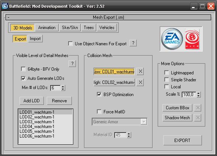Click the Min # of LODs value field
This screenshot has height=156, width=217.
[x=56, y=88]
